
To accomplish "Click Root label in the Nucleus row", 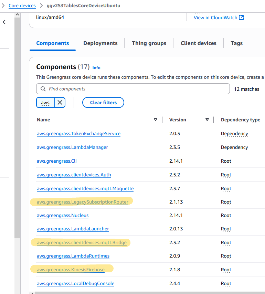I will click(226, 216).
